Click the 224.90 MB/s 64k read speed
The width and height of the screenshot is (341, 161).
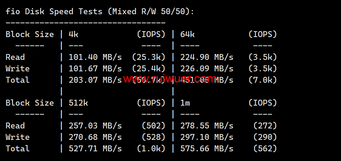pos(207,57)
